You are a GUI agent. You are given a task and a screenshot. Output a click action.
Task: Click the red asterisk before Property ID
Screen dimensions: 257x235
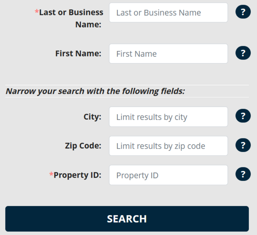pos(51,175)
